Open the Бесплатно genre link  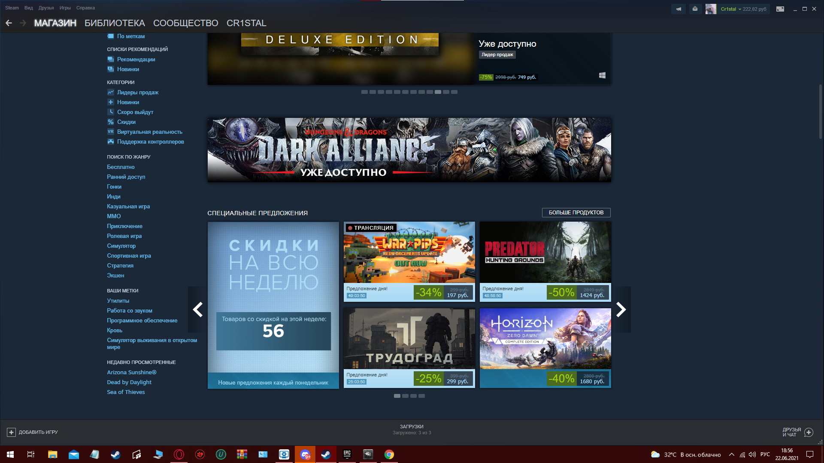[121, 167]
